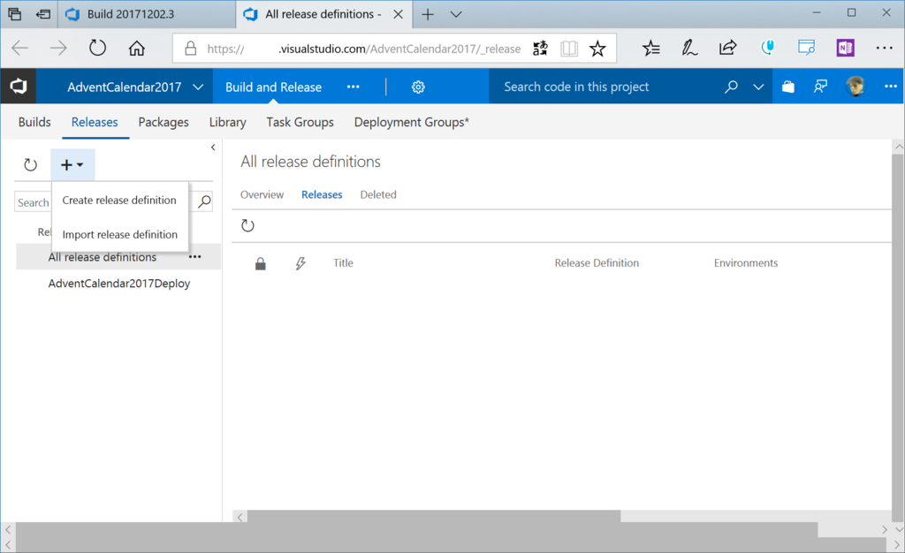Screen dimensions: 905x553
Task: Go back in the browser
Action: click(19, 48)
